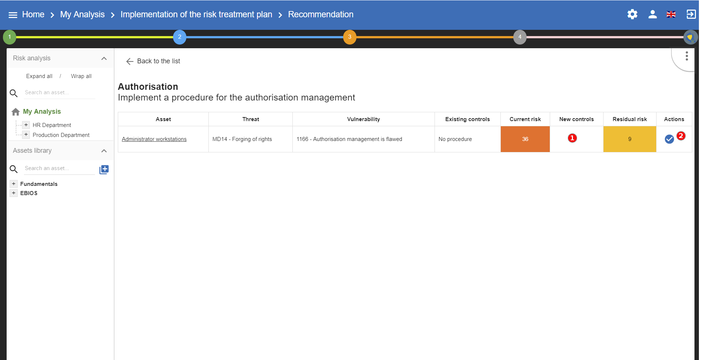Open the user profile icon
The height and width of the screenshot is (360, 707).
tap(652, 14)
